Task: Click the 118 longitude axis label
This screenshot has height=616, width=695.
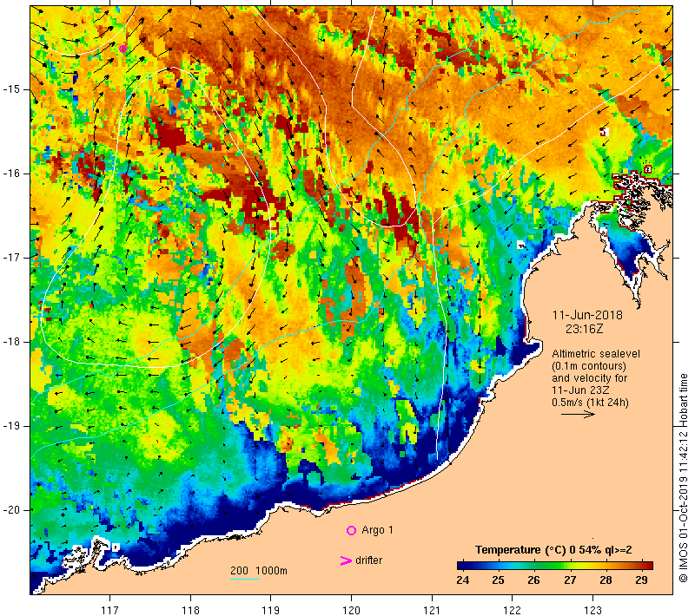Action: coord(190,610)
